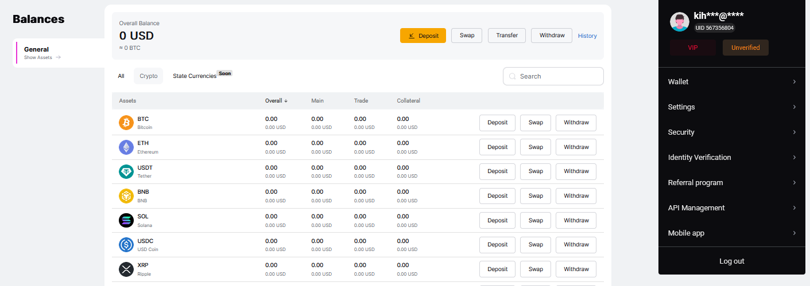Click the XRP Ripple icon
810x286 pixels.
pos(126,269)
